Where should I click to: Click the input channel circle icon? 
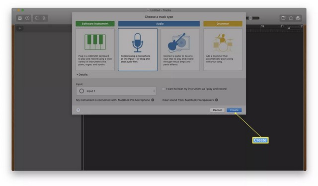click(81, 91)
